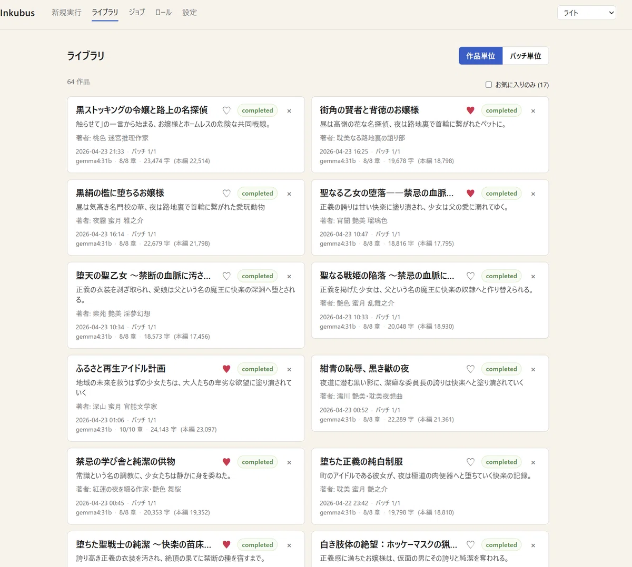The width and height of the screenshot is (632, 567).
Task: Unfavorite the 聖なる乙女の堕落 card
Action: point(470,194)
